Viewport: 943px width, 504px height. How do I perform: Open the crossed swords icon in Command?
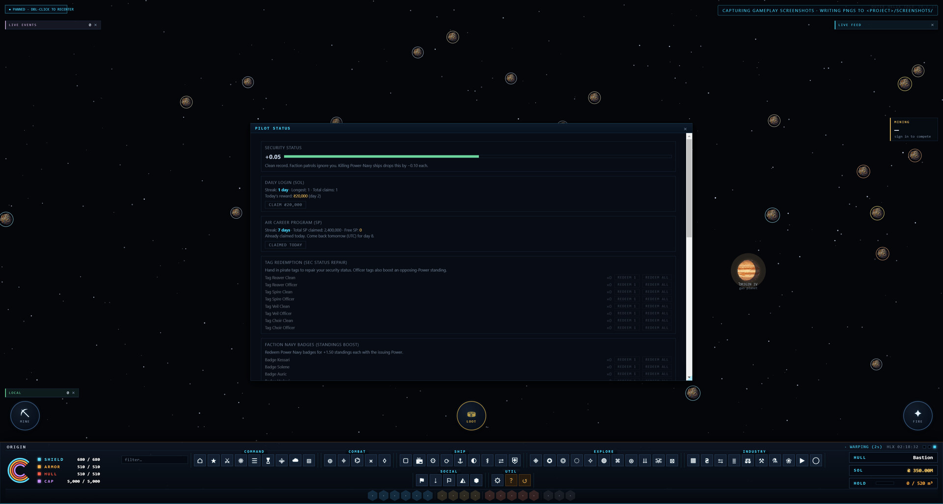point(227,461)
